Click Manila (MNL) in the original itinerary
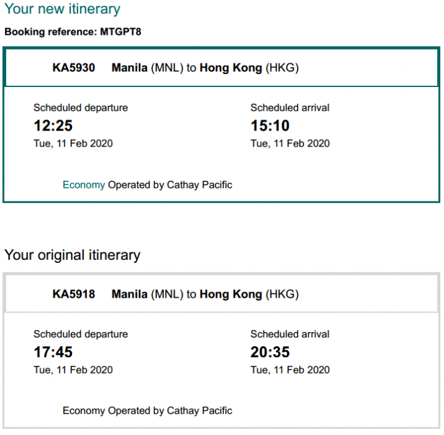The height and width of the screenshot is (435, 444). click(x=147, y=294)
